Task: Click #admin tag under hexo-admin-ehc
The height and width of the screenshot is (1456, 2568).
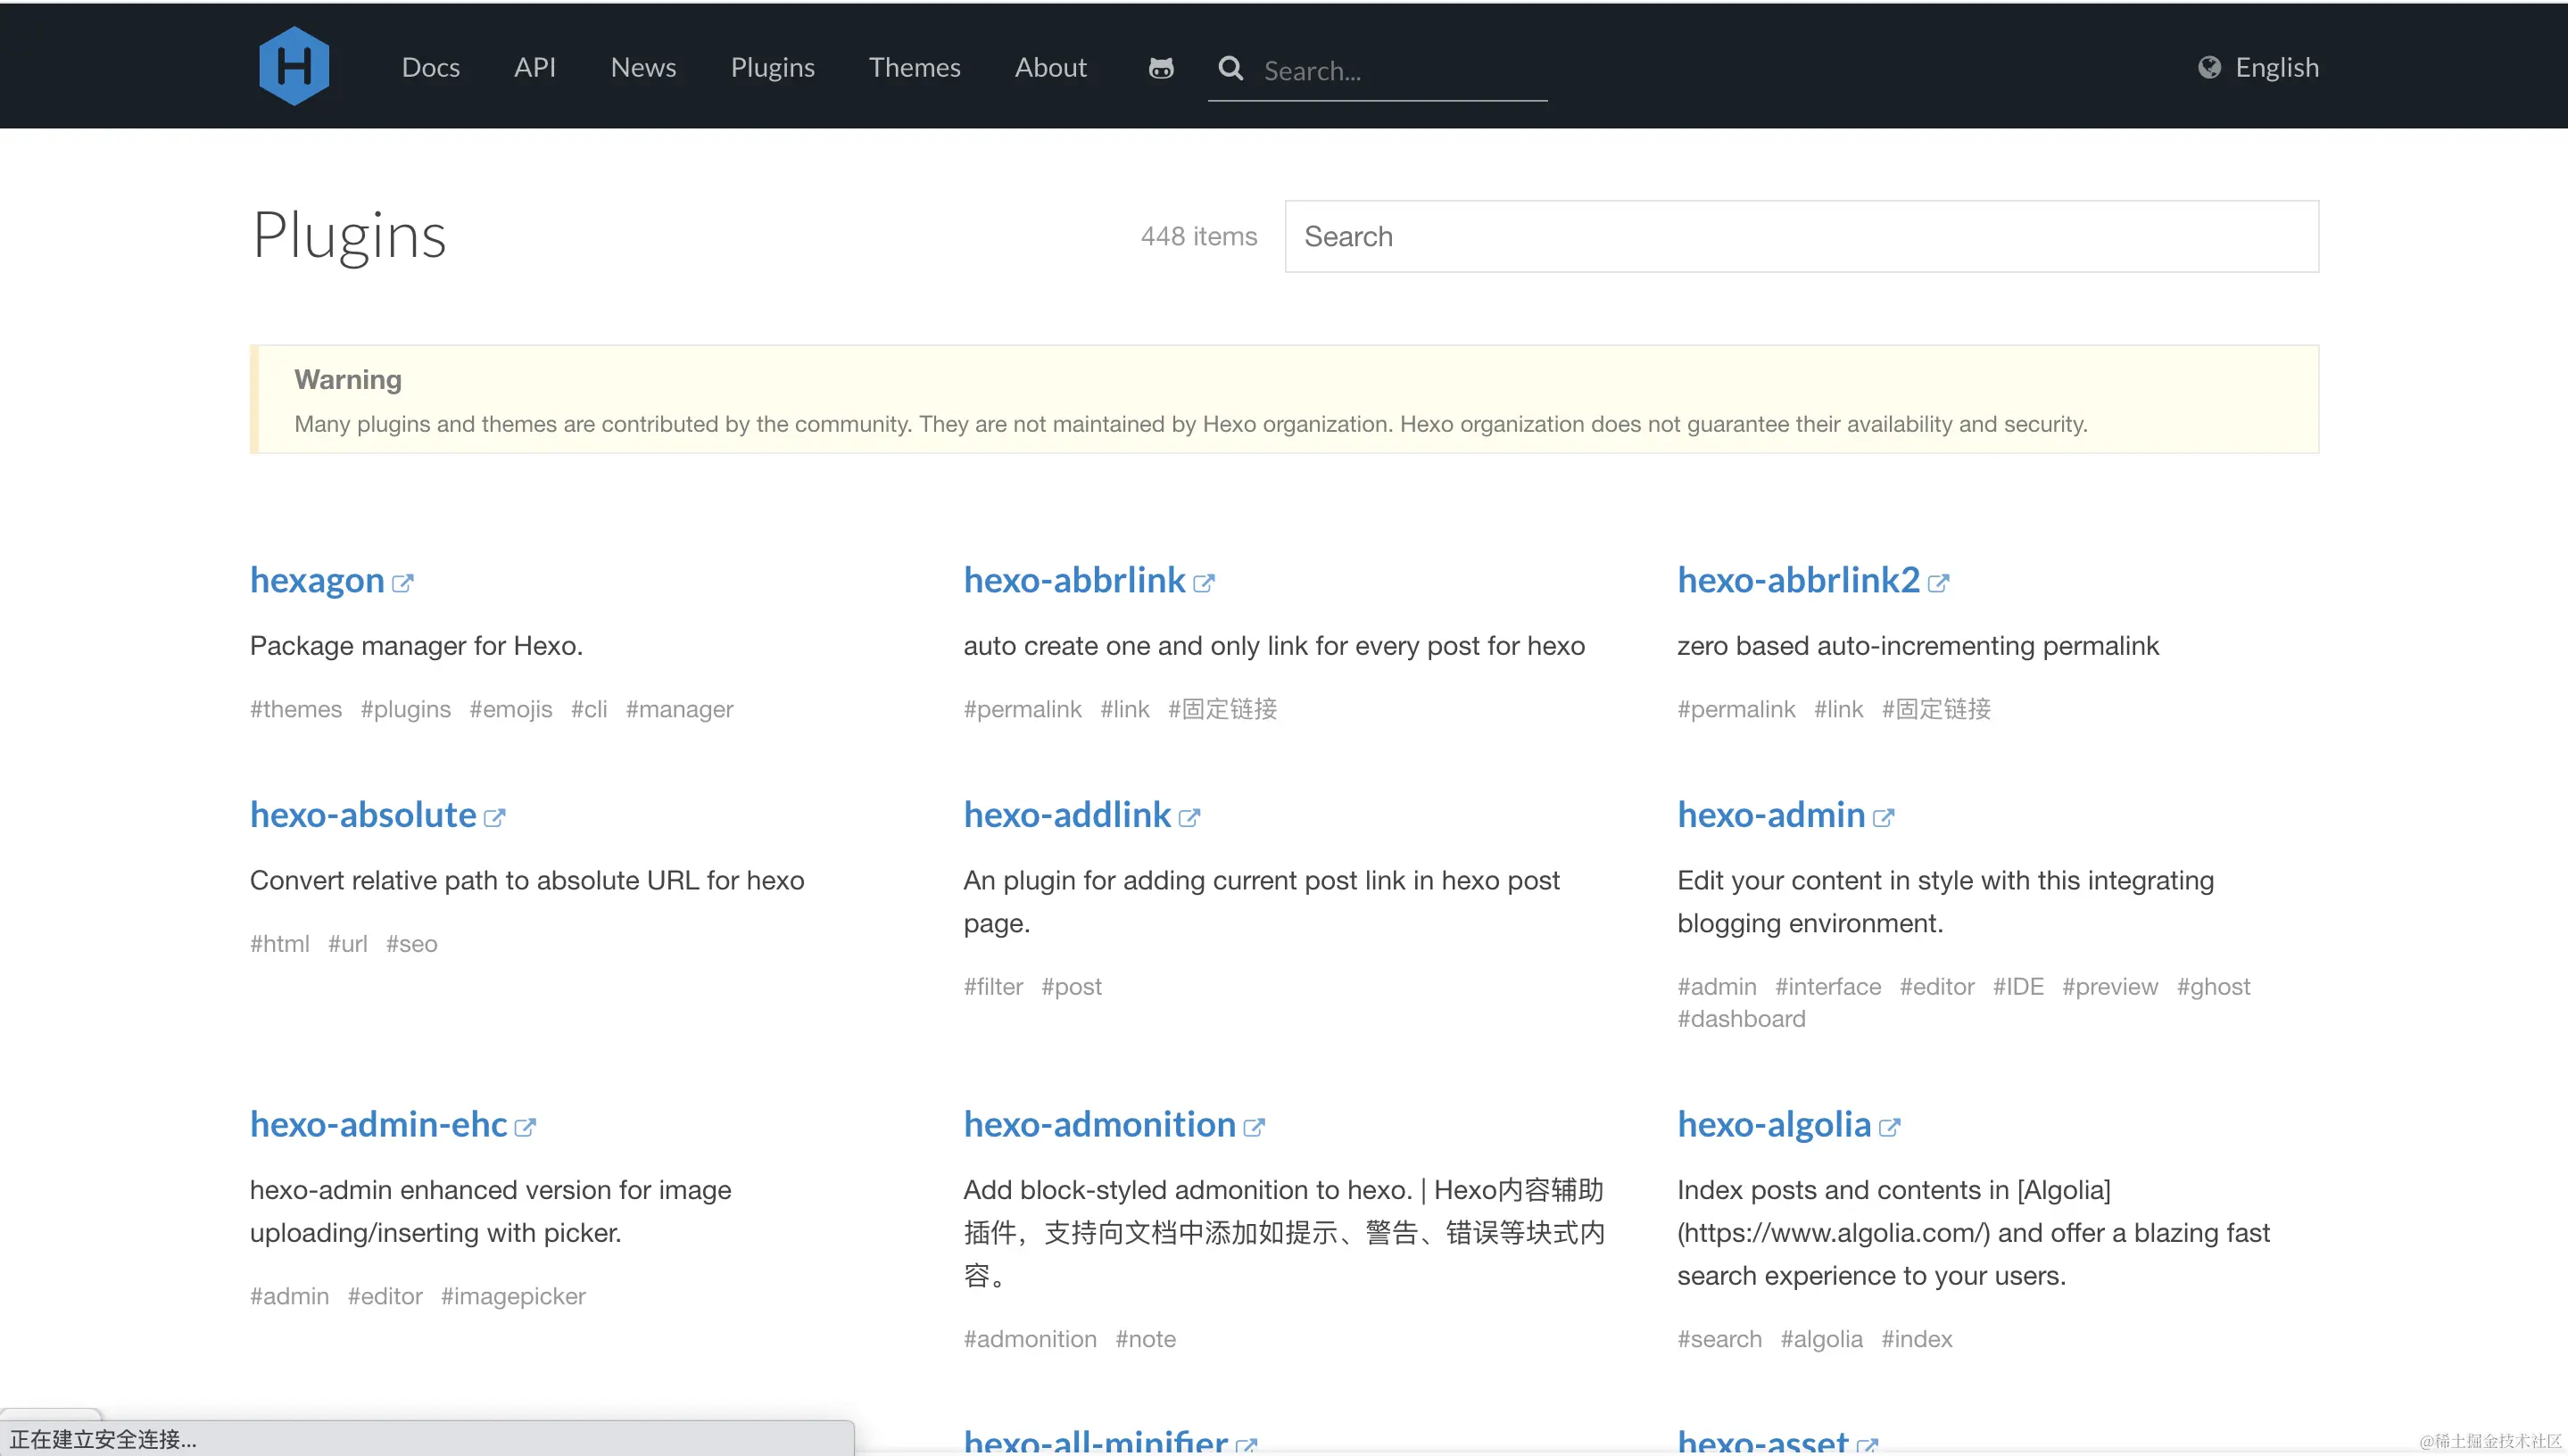Action: pyautogui.click(x=289, y=1297)
